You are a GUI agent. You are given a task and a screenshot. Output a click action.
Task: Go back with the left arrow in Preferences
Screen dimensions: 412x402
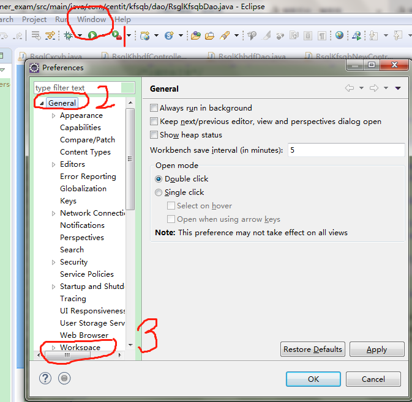[x=350, y=88]
